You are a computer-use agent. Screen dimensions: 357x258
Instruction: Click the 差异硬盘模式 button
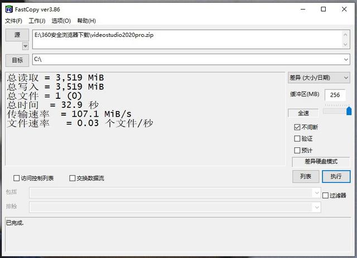click(321, 161)
